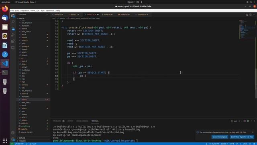The height and width of the screenshot is (145, 257).
Task: Switch to kernel.c editor tab
Action: (x=58, y=14)
